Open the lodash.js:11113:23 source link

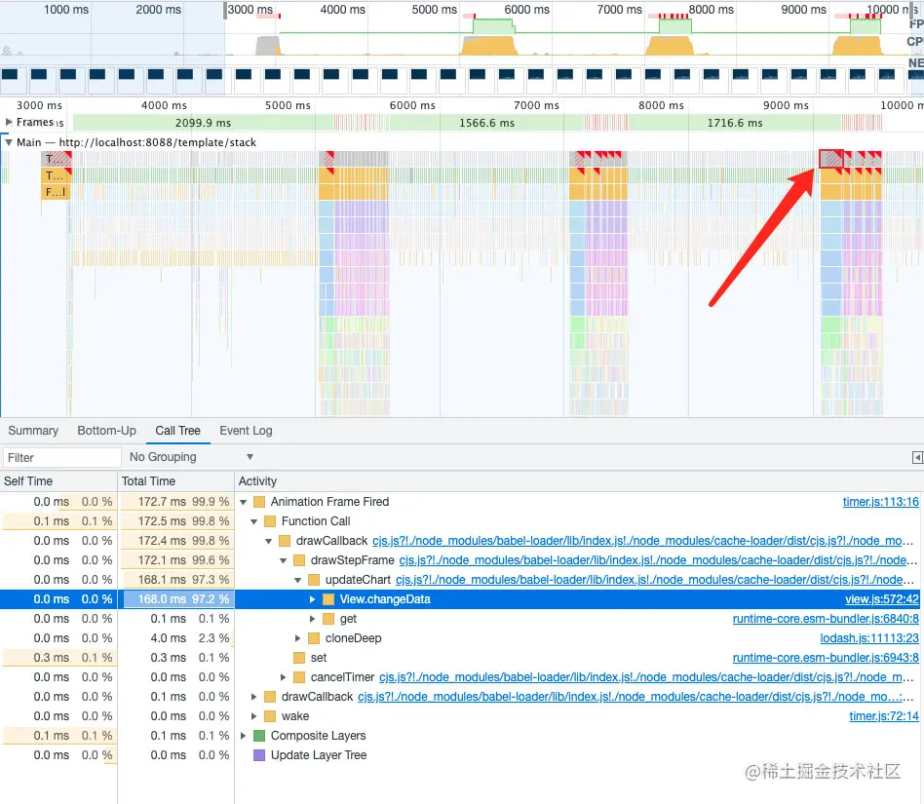coord(869,638)
